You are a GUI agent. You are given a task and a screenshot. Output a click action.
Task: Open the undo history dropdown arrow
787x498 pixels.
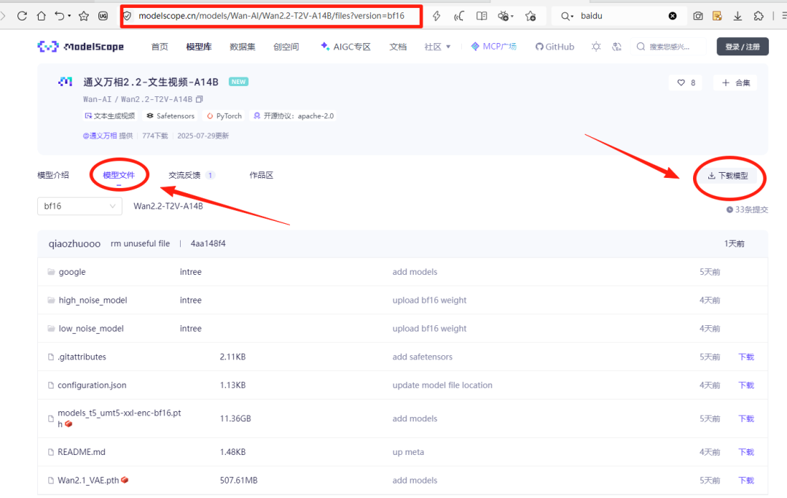tap(69, 16)
